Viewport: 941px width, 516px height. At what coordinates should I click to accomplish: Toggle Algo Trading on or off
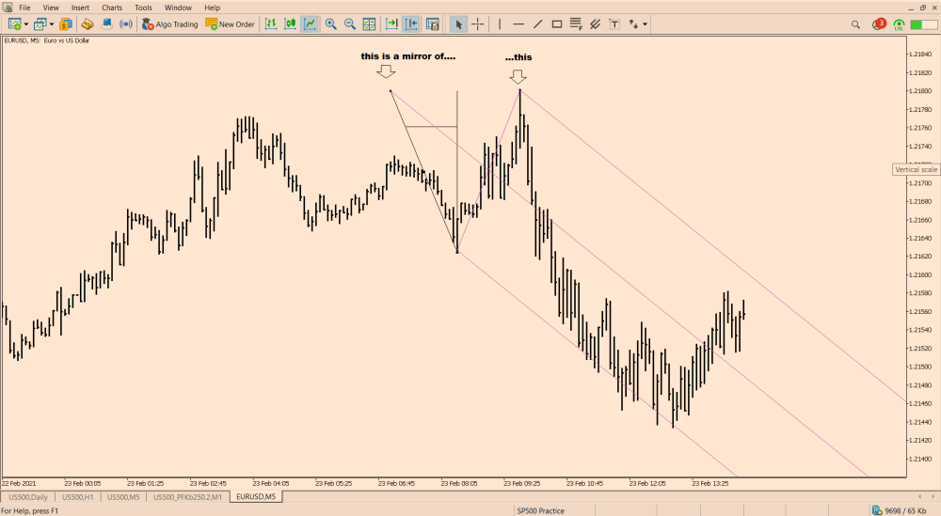169,24
